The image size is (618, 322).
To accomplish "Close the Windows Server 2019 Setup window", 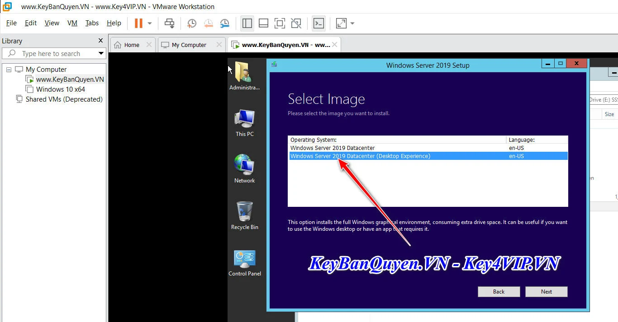I will coord(577,64).
